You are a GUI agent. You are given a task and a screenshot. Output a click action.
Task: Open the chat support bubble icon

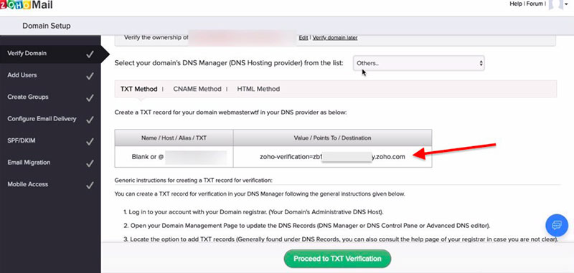557,225
